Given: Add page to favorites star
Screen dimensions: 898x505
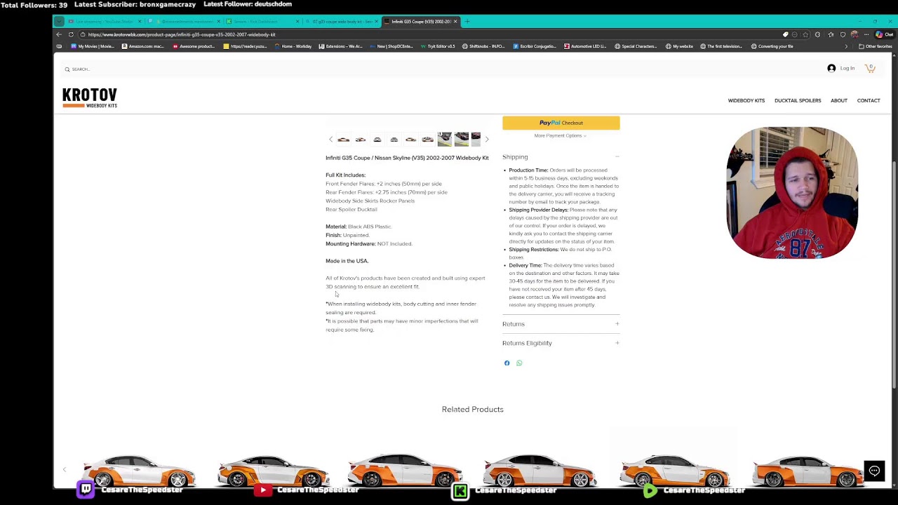Looking at the screenshot, I should point(805,34).
